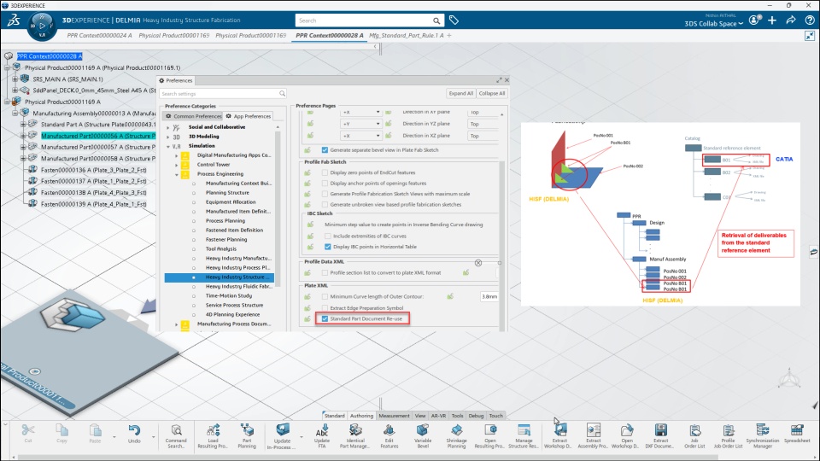
Task: Click the Edit Features tool
Action: tap(389, 435)
